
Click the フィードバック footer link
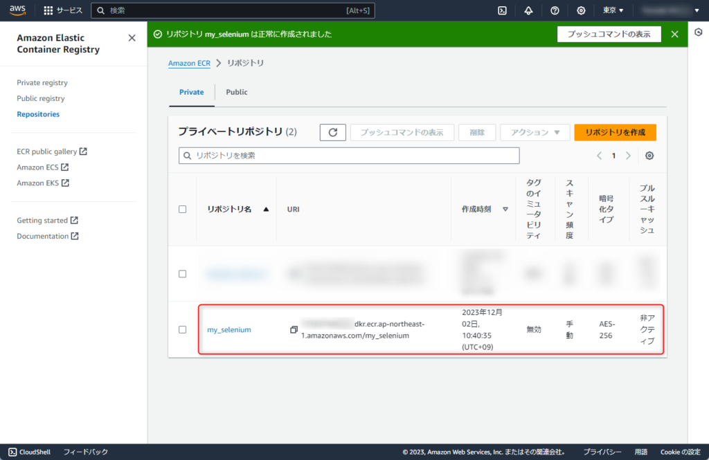click(x=85, y=452)
